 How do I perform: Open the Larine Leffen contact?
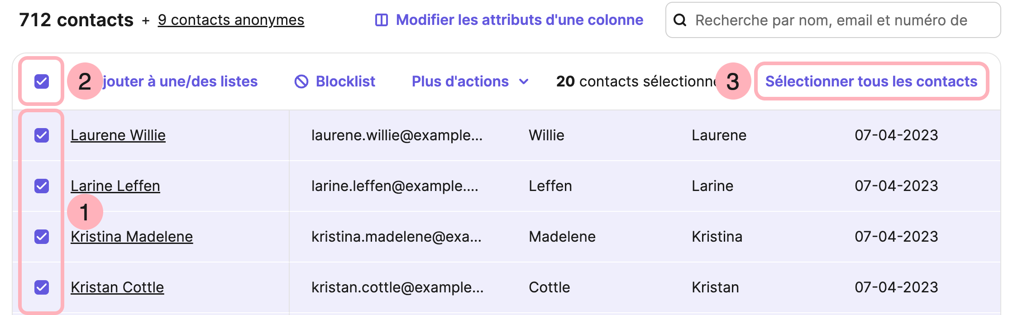pyautogui.click(x=115, y=186)
